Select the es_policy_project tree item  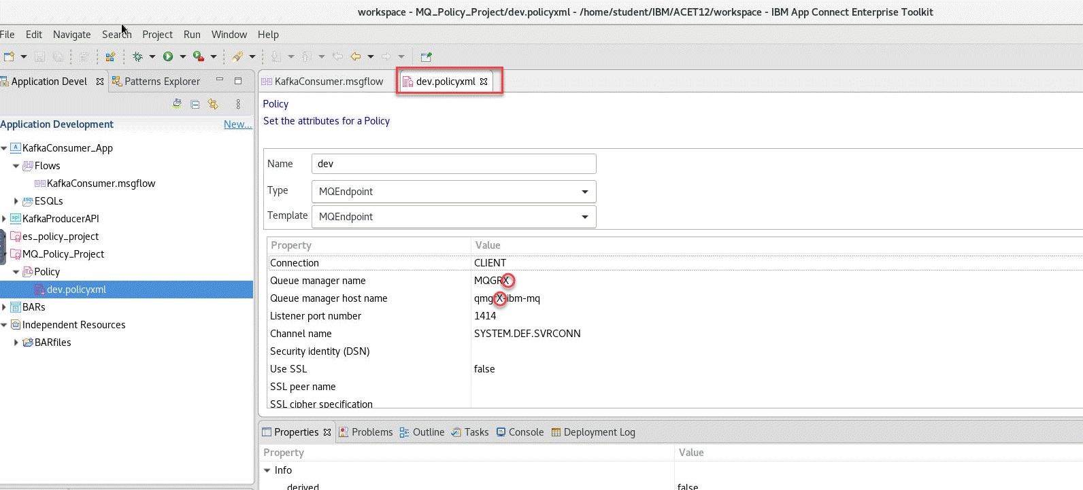(60, 237)
